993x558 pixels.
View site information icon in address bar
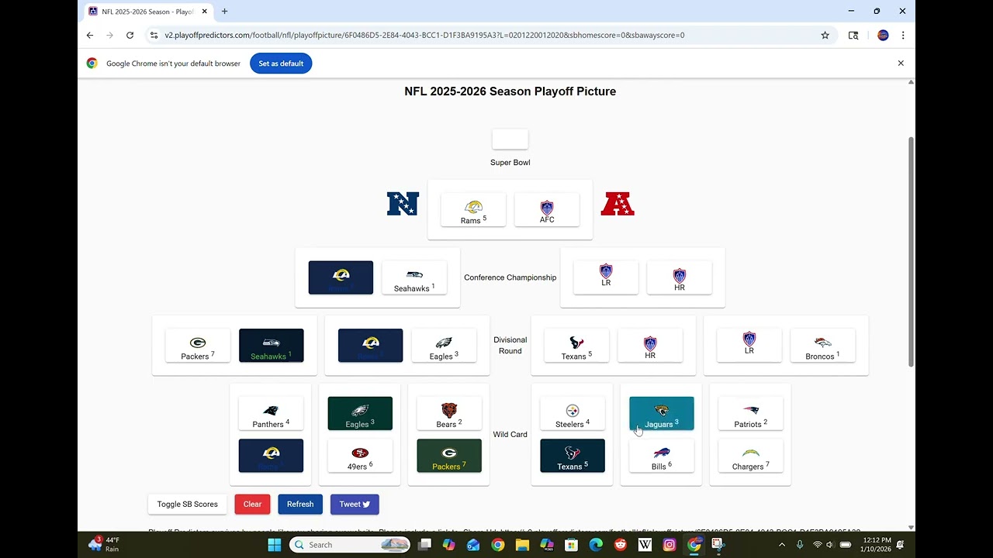coord(154,35)
